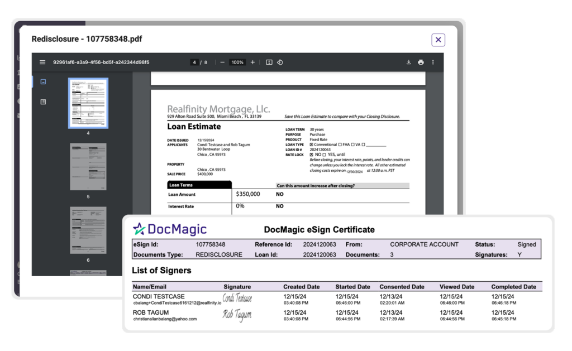This screenshot has height=351, width=572.
Task: Click Condi Testcase's handwritten signature
Action: [237, 298]
